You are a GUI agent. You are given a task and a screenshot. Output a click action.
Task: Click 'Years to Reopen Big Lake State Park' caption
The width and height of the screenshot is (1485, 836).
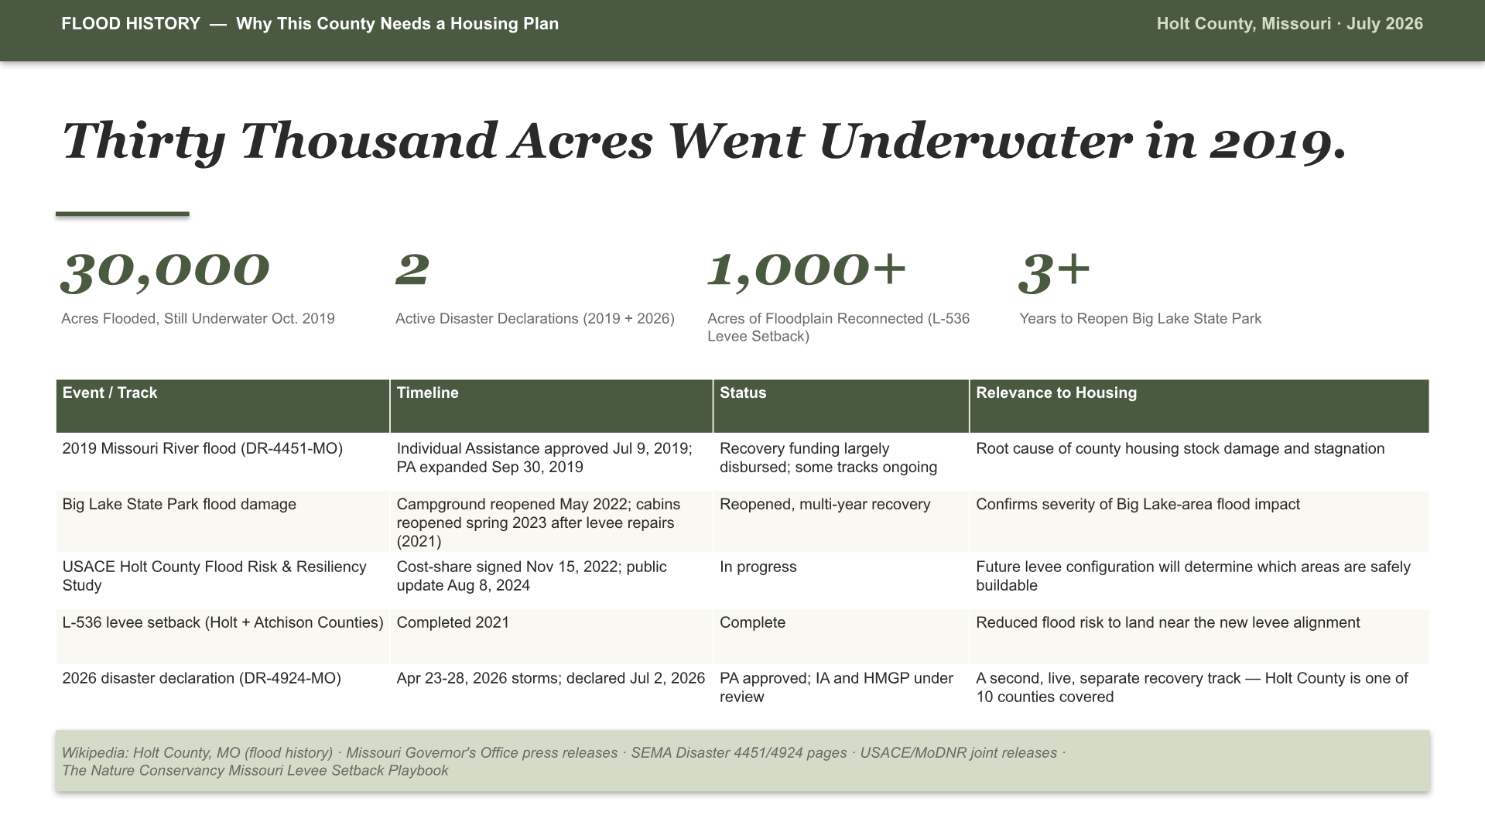(1140, 319)
